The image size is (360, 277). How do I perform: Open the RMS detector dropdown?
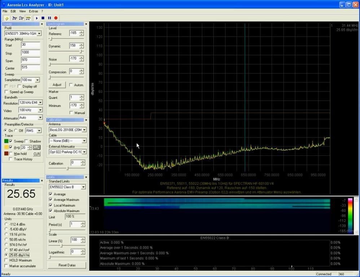(x=39, y=131)
